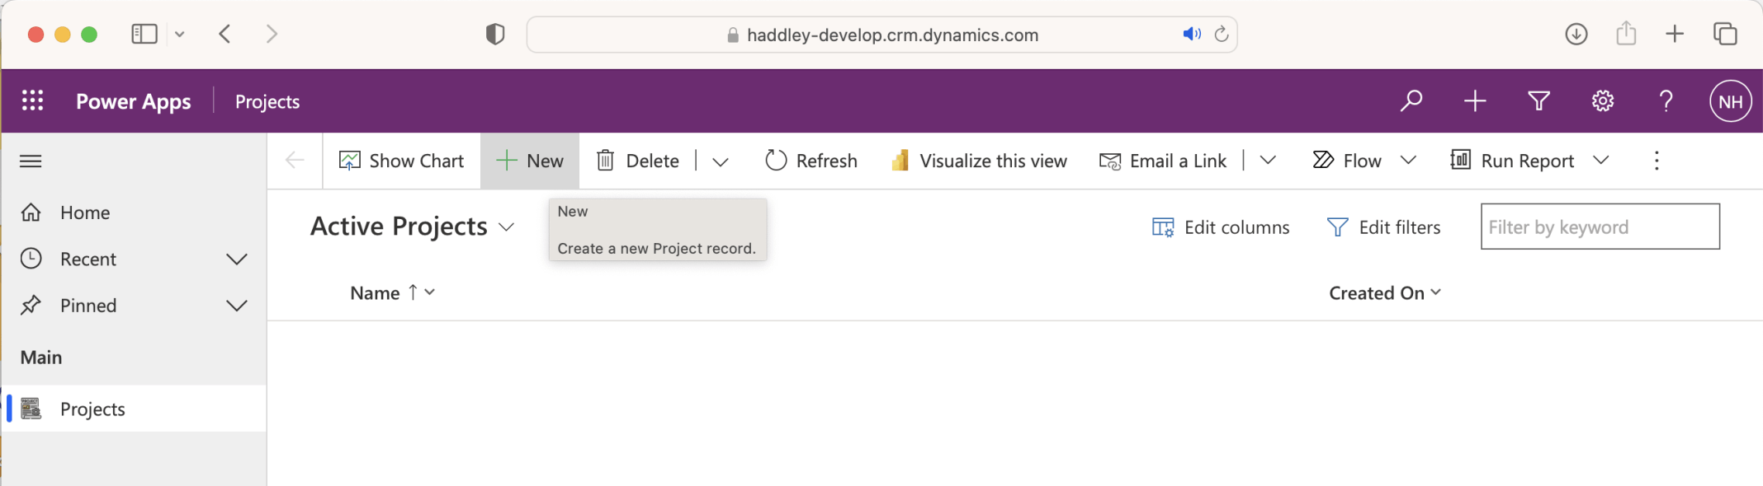Open the Power Apps app launcher grid
This screenshot has height=486, width=1763.
coord(32,100)
